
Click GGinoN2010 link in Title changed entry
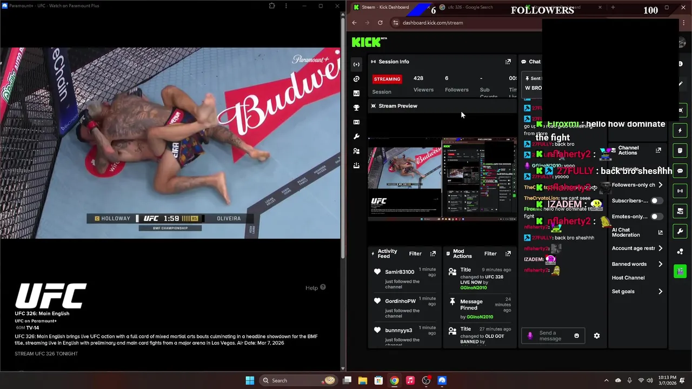point(474,287)
